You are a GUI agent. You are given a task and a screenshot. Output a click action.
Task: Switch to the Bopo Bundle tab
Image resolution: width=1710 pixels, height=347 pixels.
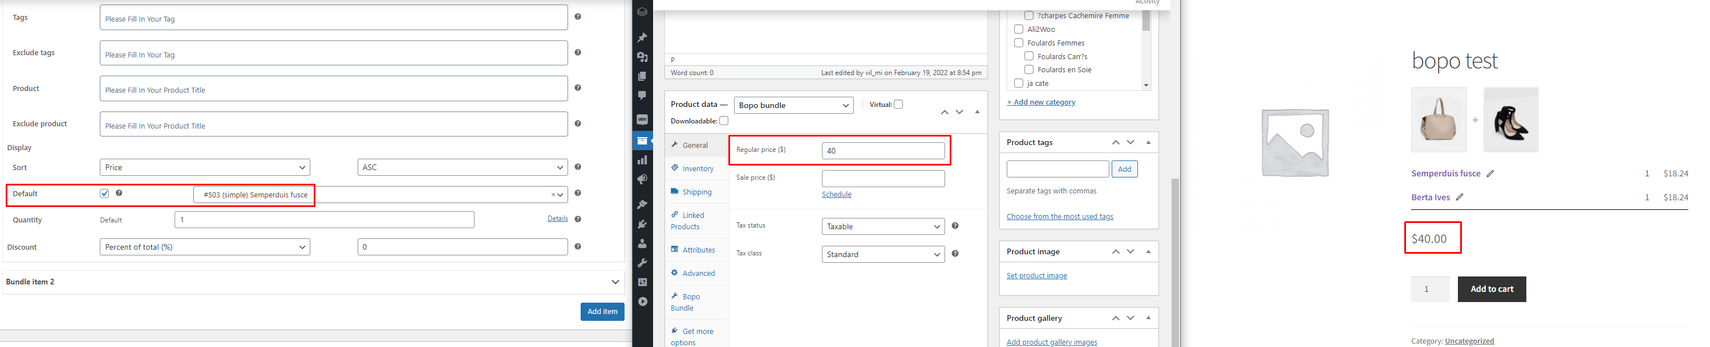[x=697, y=302]
